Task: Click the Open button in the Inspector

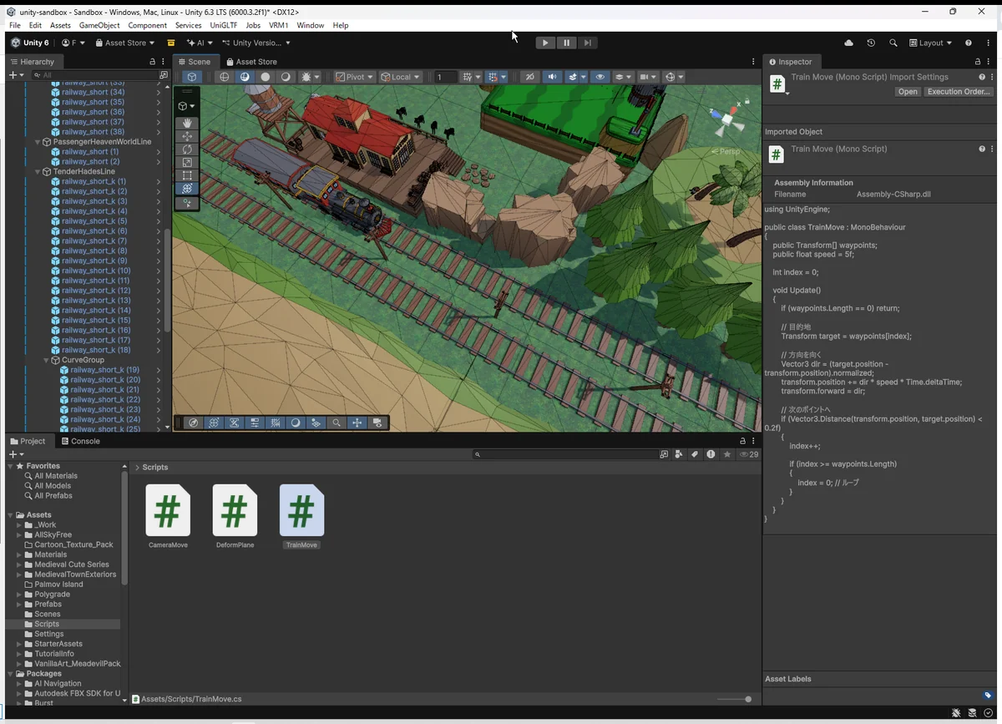Action: point(907,92)
